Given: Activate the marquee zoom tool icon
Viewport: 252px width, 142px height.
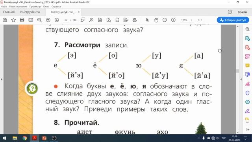Looking at the screenshot, I should [x=83, y=20].
